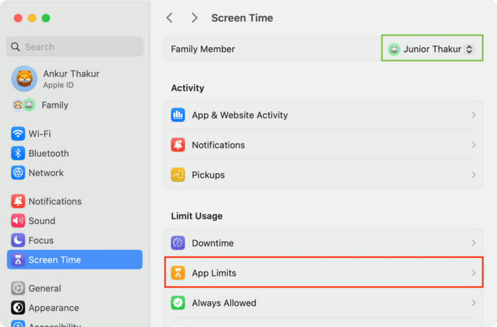Click the Focus moon icon
497x327 pixels.
(x=17, y=240)
